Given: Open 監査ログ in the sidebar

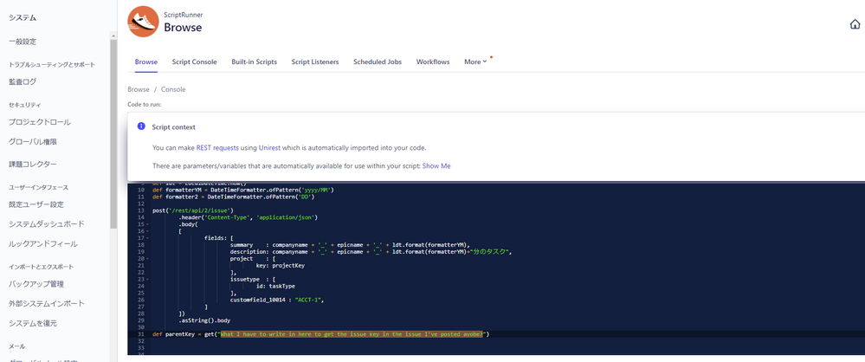Looking at the screenshot, I should click(x=23, y=82).
